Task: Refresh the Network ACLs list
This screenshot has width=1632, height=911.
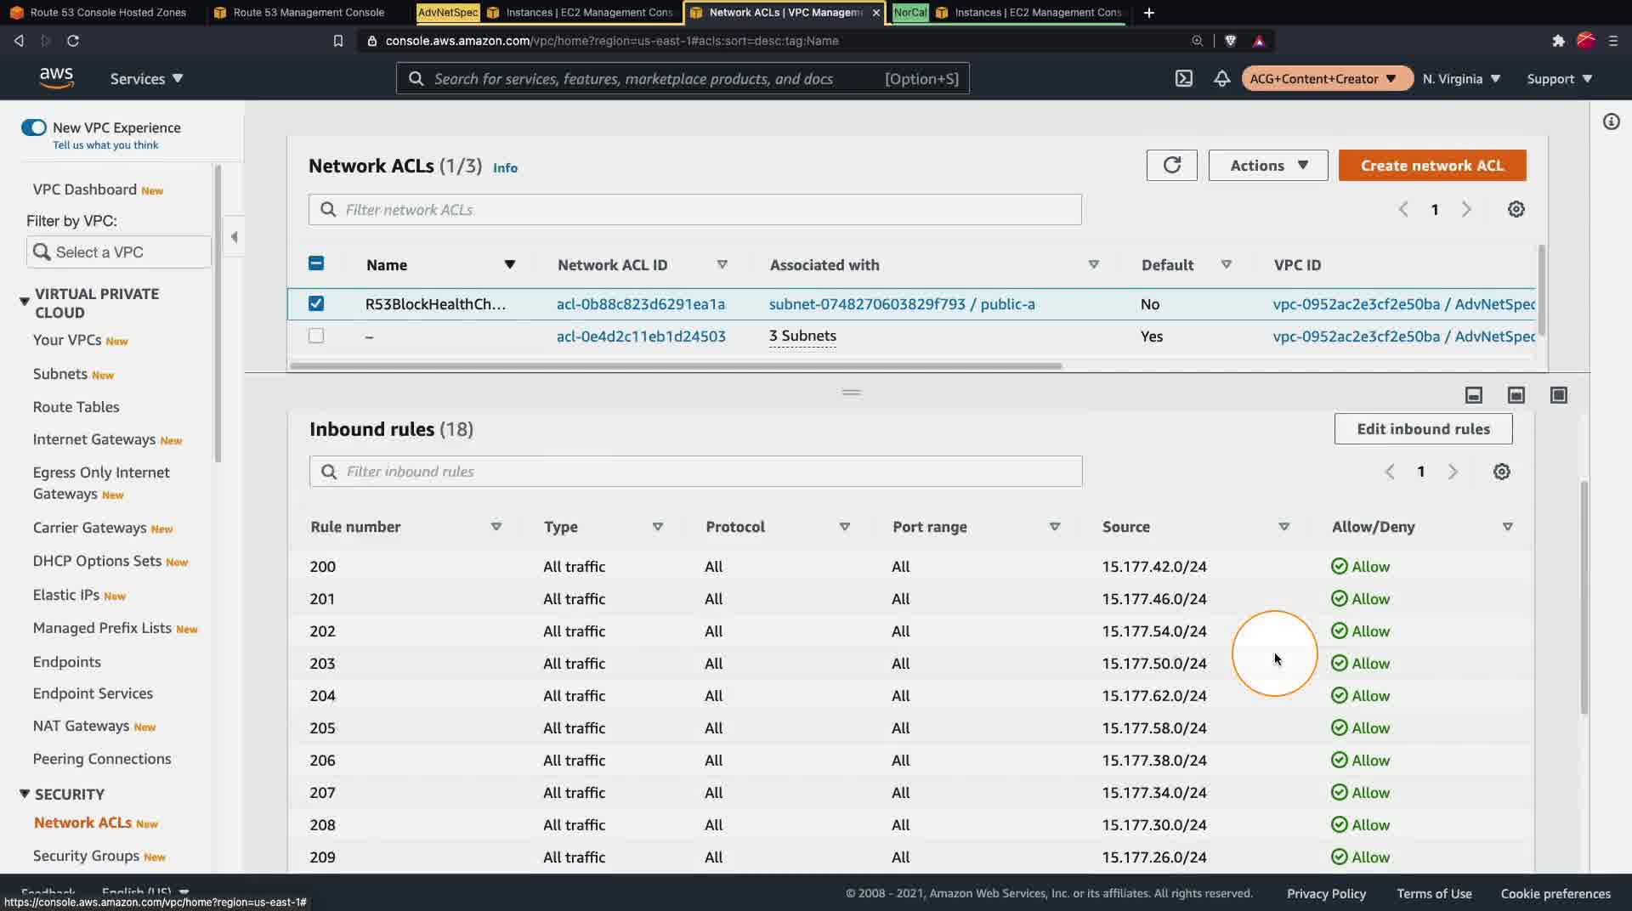Action: tap(1171, 165)
